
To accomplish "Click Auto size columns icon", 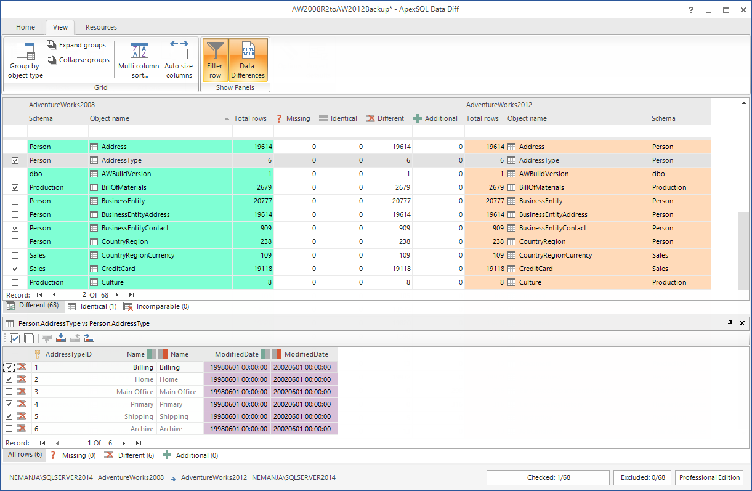I will pos(179,50).
